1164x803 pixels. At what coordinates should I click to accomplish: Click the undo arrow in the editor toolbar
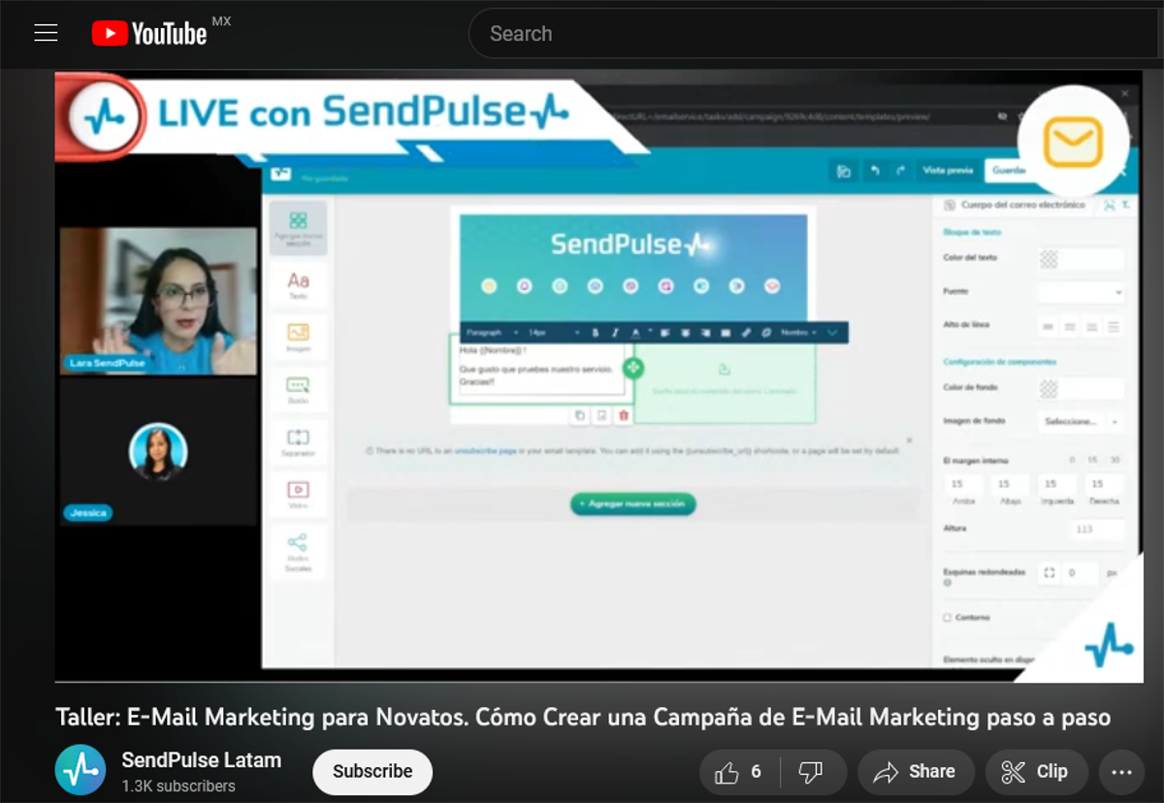[x=873, y=170]
